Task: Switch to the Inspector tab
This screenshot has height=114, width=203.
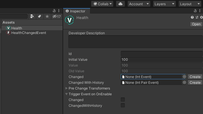Action: pos(76,11)
